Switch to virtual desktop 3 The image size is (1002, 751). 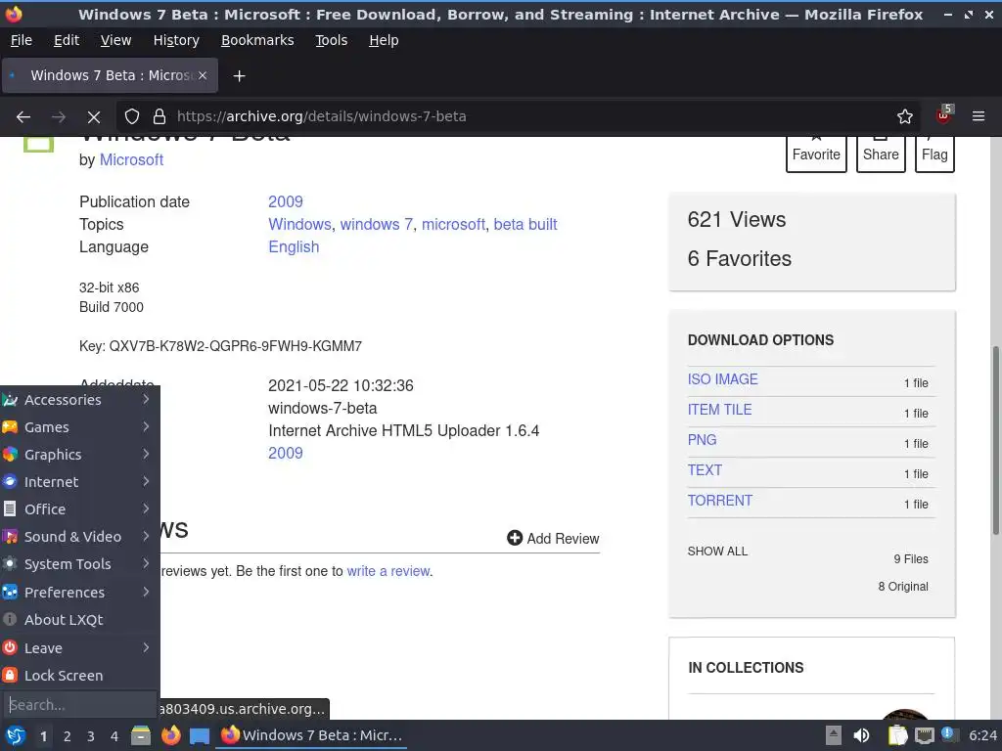click(91, 736)
